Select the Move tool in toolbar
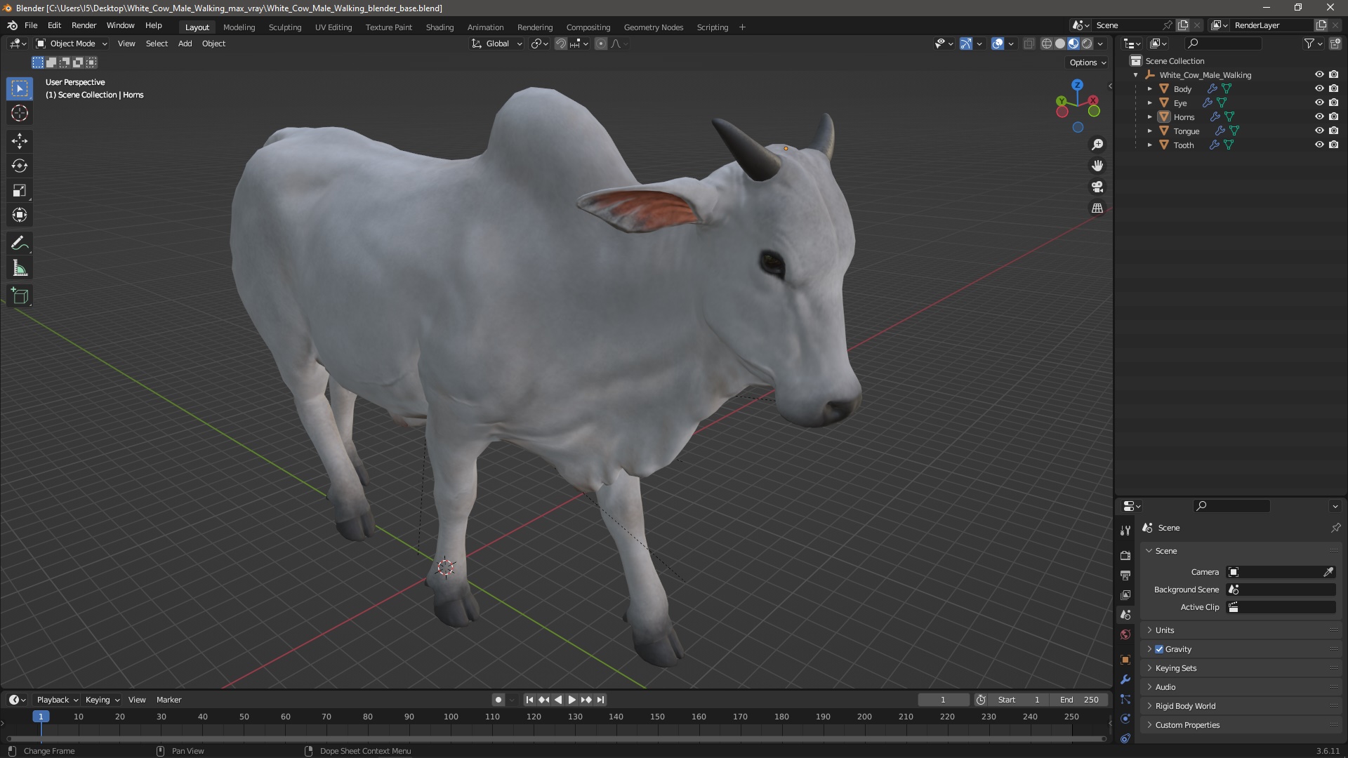 pos(20,141)
